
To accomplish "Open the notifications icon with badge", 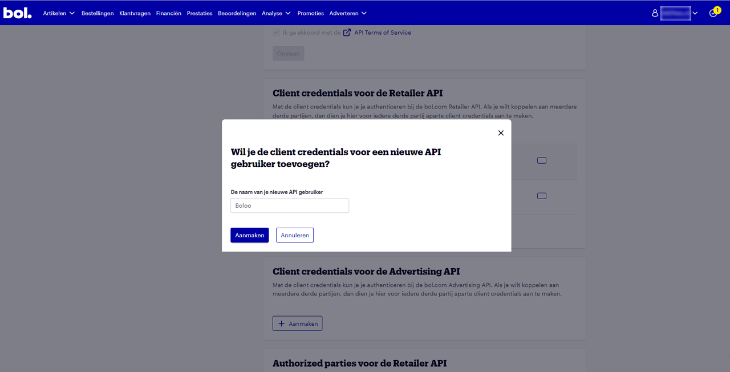I will click(x=714, y=13).
